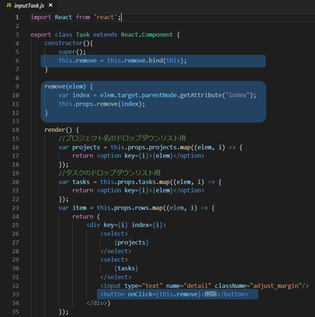Click line number 1 in gutter
The image size is (315, 317).
pos(17,18)
